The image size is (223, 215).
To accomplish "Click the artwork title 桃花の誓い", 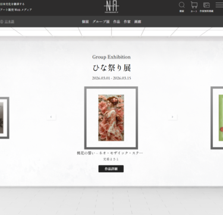I will (110, 153).
